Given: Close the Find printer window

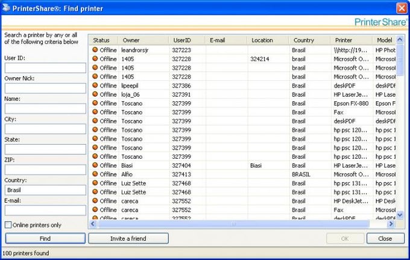Looking at the screenshot, I should pyautogui.click(x=402, y=8).
